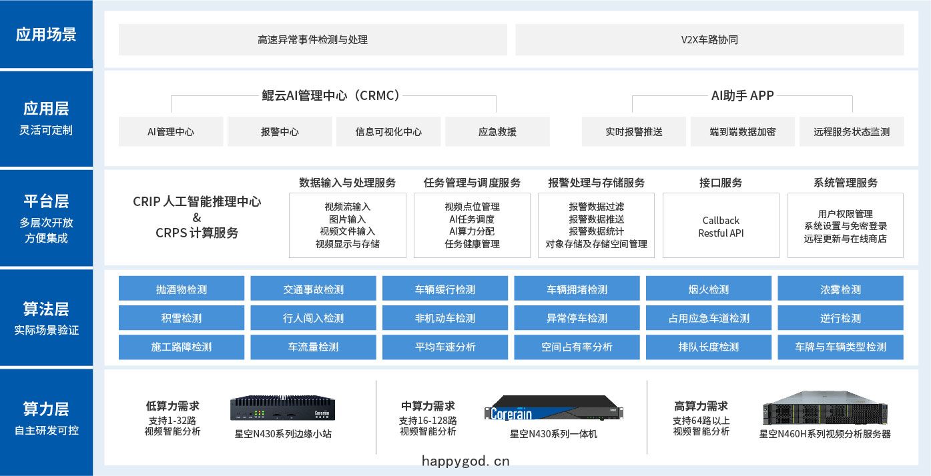
Task: Click 远程更新与在线商店 entry
Action: (x=846, y=239)
